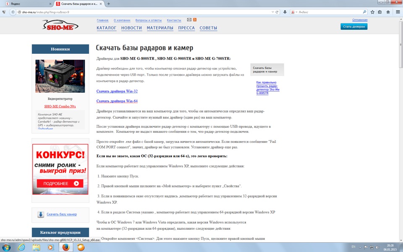This screenshot has width=403, height=252.
Task: Click the Видеорегистратор caption text
Action: [60, 99]
